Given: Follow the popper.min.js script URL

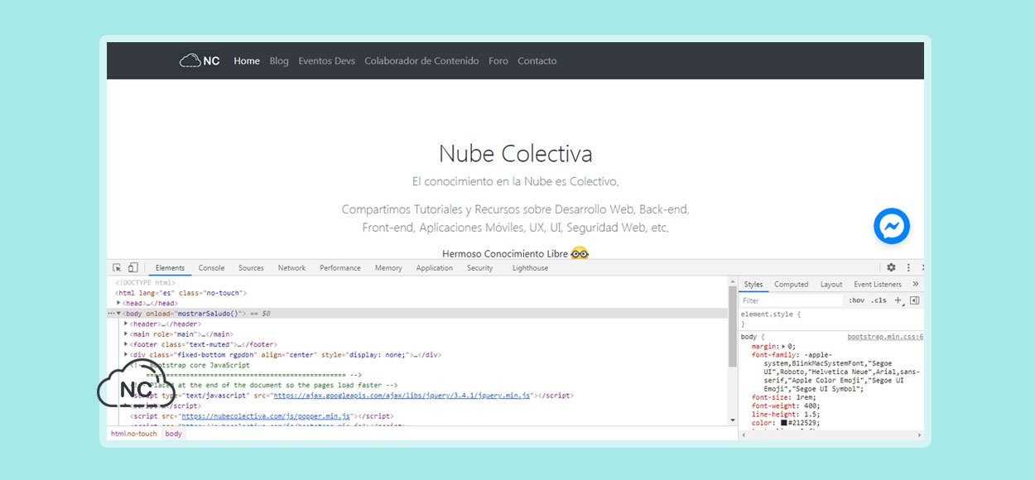Looking at the screenshot, I should pyautogui.click(x=267, y=416).
